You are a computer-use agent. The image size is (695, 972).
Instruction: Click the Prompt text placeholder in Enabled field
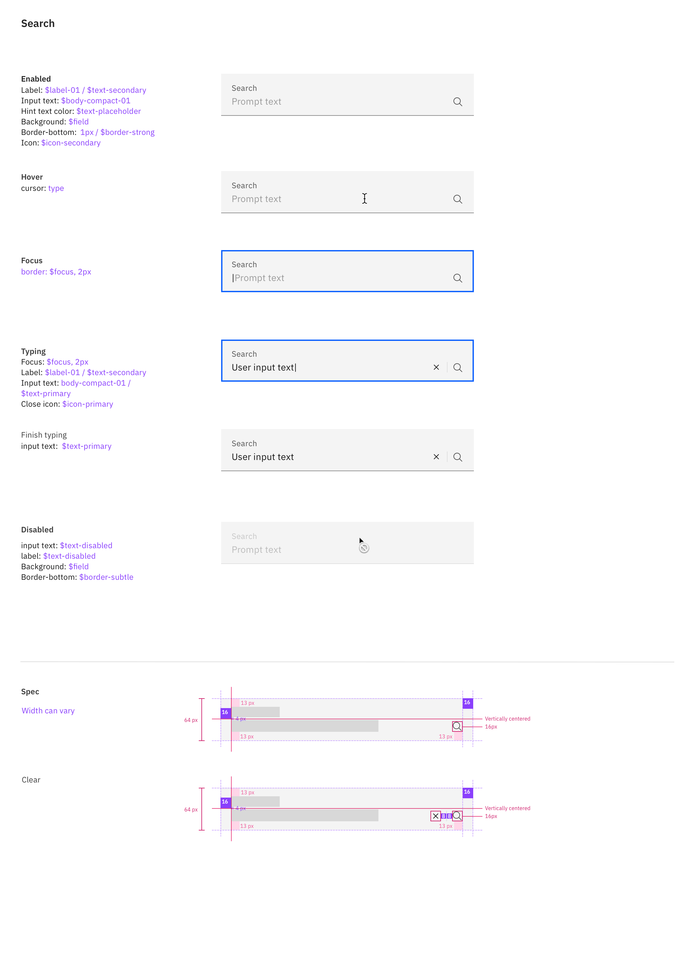tap(256, 102)
